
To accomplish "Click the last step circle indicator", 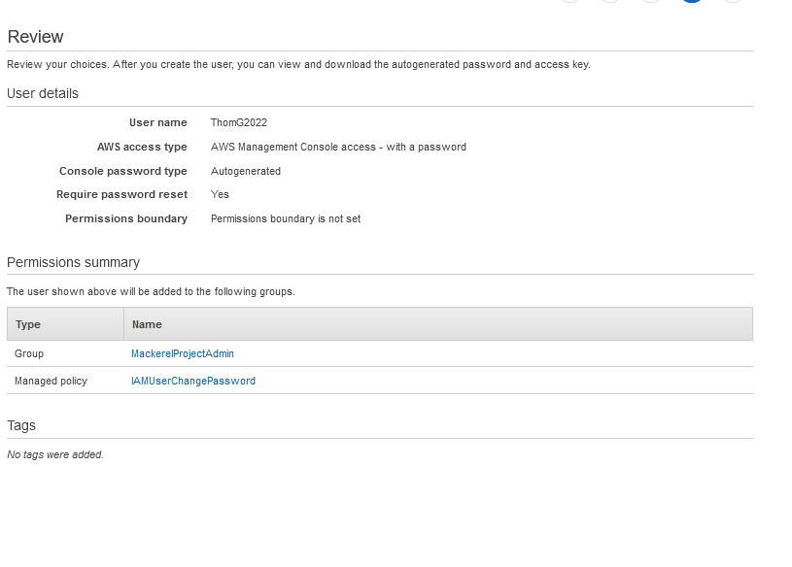I will click(x=733, y=2).
